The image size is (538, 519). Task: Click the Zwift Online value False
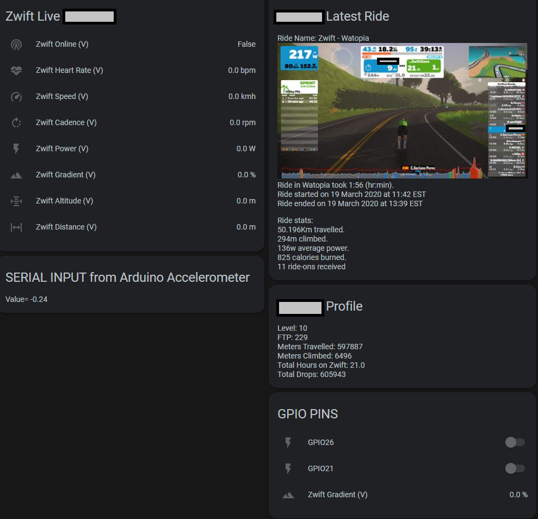[x=247, y=44]
